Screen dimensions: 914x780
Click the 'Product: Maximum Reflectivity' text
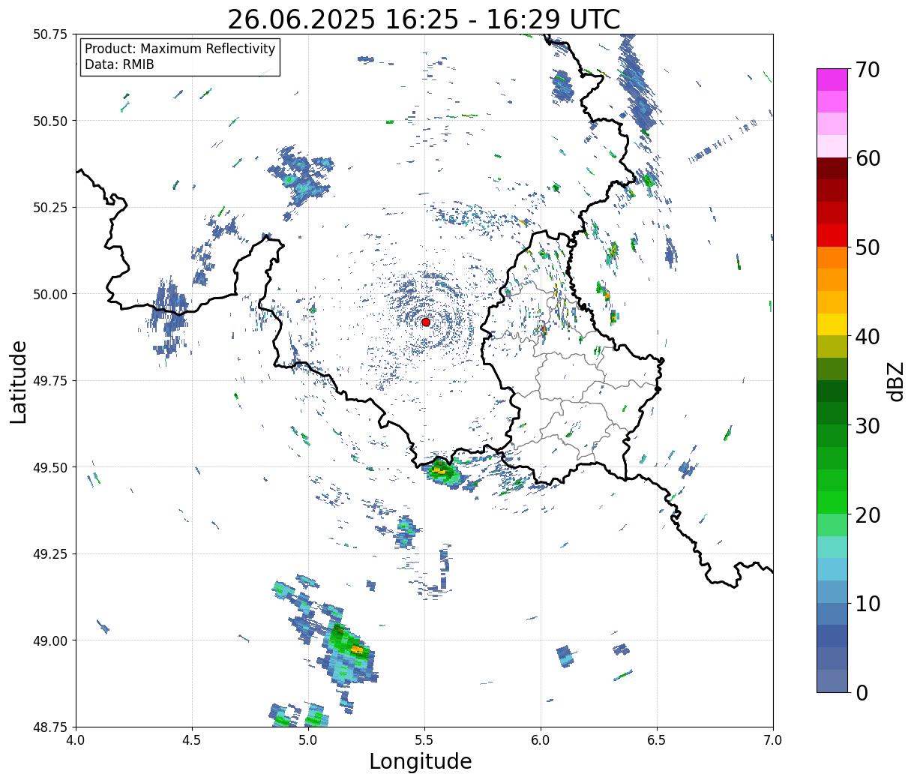pyautogui.click(x=180, y=49)
